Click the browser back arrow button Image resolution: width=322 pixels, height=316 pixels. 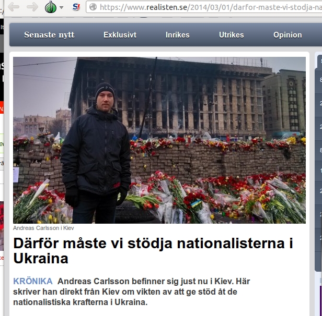tap(14, 7)
